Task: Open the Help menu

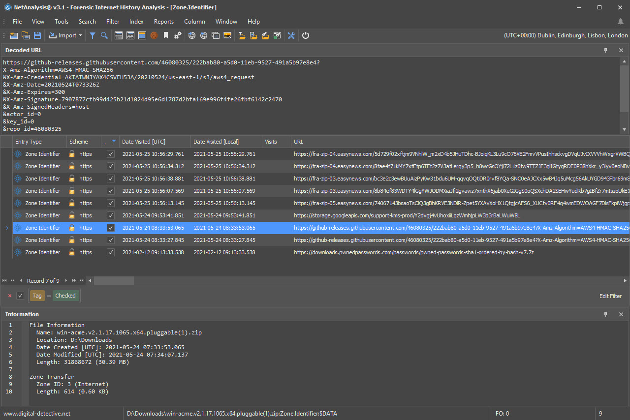Action: 253,22
